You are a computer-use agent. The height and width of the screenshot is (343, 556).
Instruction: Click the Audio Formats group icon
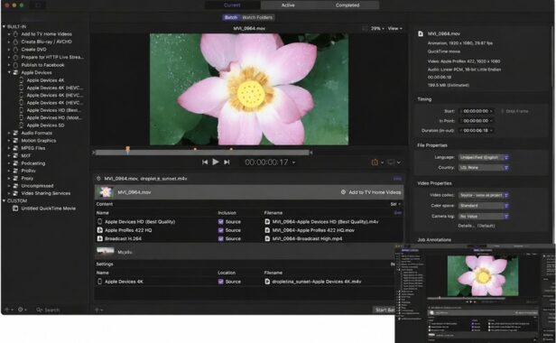[15, 133]
